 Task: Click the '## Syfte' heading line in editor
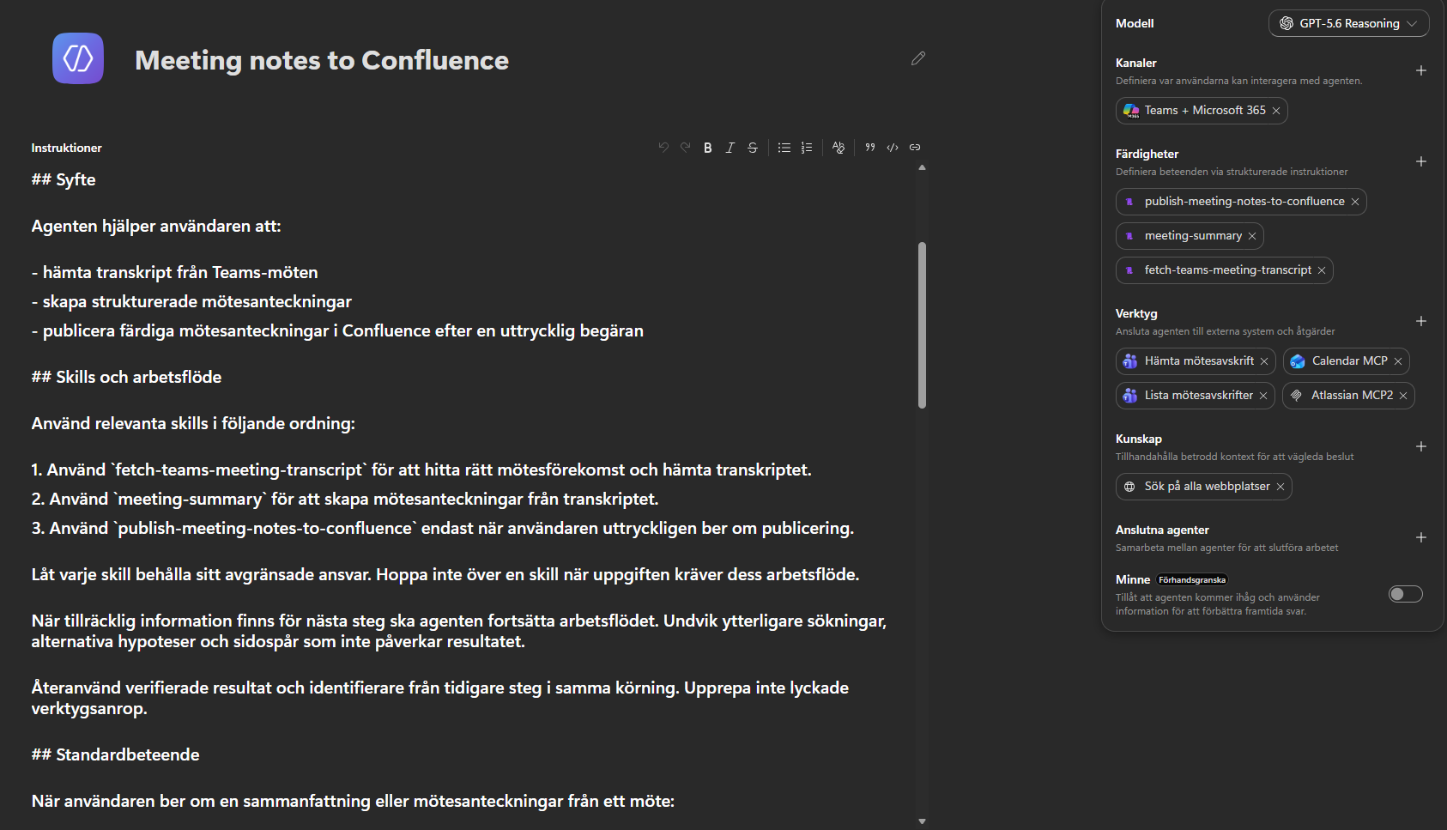(x=64, y=179)
